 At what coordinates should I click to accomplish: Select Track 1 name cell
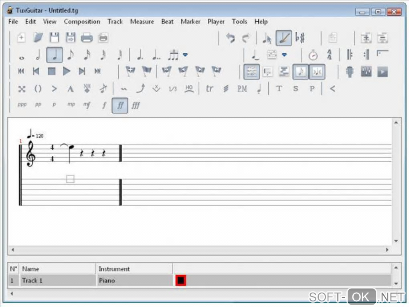[x=58, y=281]
